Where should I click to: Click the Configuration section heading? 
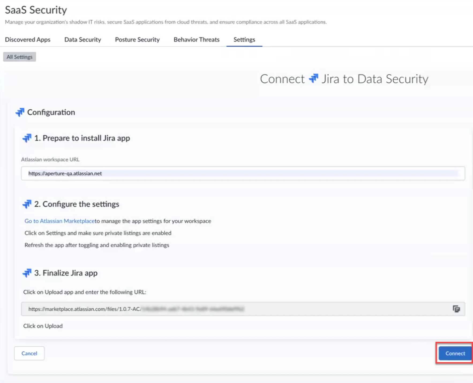51,112
